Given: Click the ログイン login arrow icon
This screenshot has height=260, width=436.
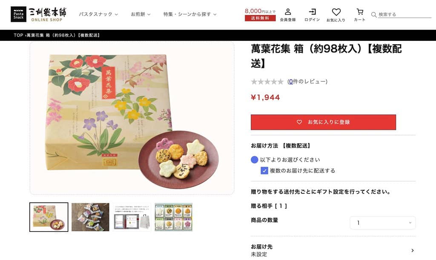Looking at the screenshot, I should pos(312,12).
